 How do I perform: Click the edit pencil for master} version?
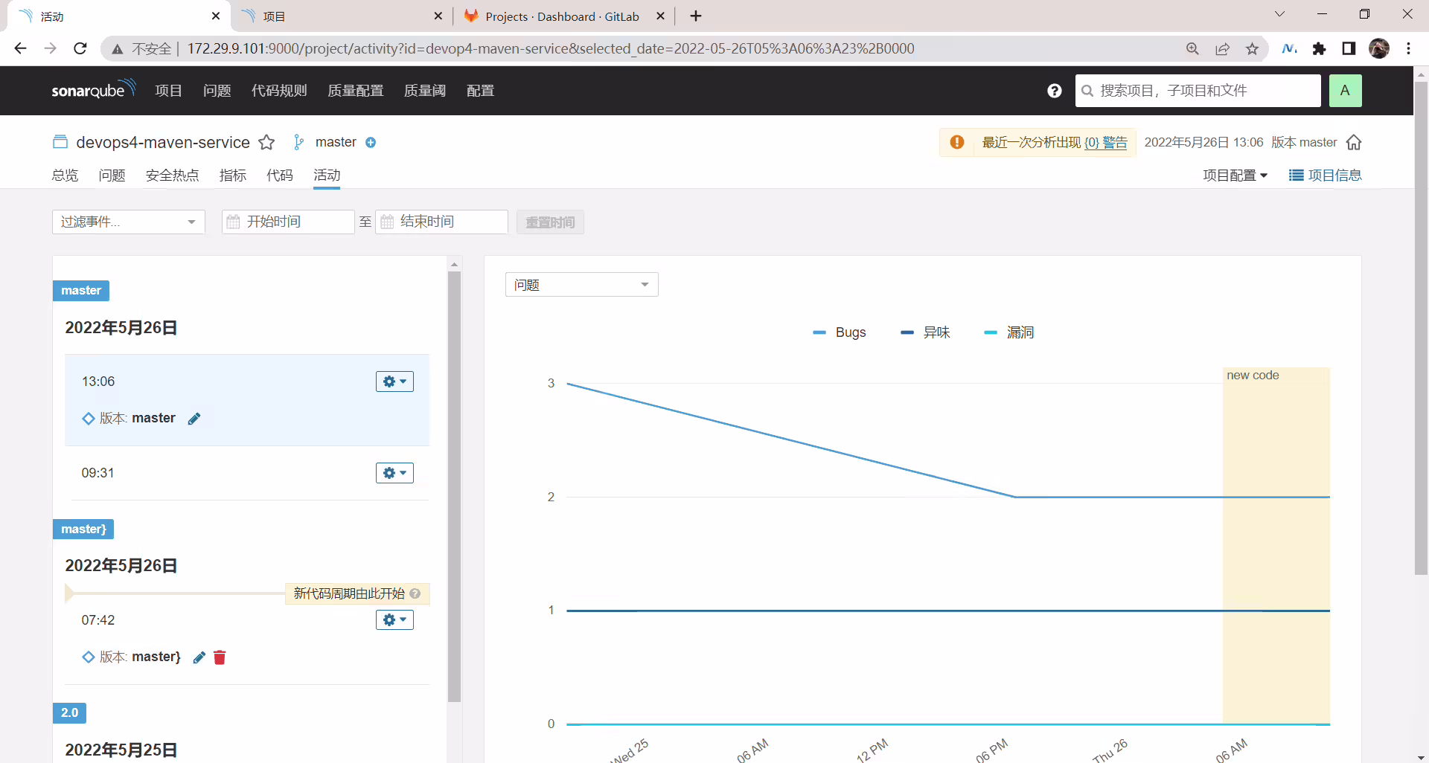coord(199,657)
